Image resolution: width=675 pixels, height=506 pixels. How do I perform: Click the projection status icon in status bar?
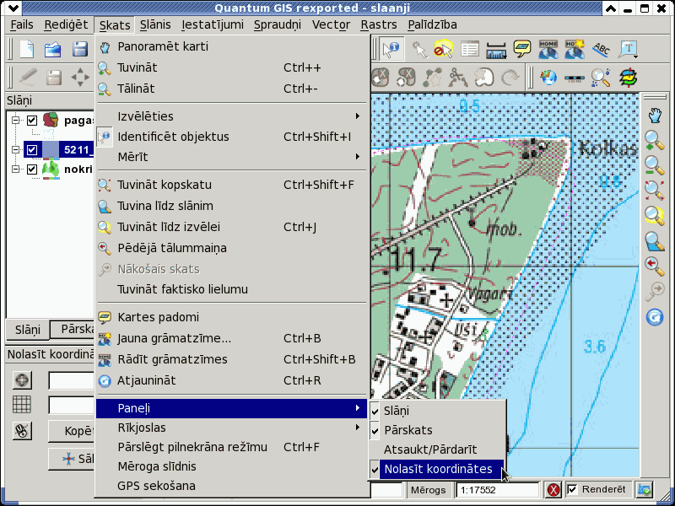coord(645,490)
